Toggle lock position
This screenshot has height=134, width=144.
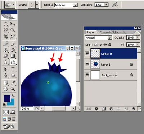105,45
